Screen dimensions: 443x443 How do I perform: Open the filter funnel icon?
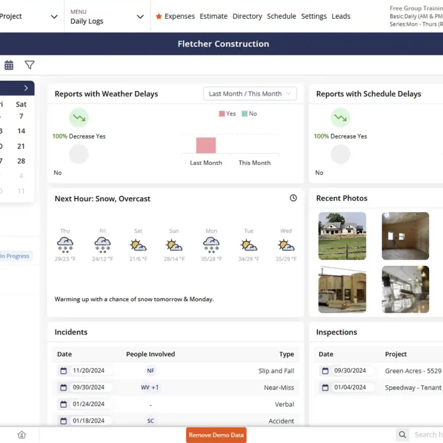(29, 65)
